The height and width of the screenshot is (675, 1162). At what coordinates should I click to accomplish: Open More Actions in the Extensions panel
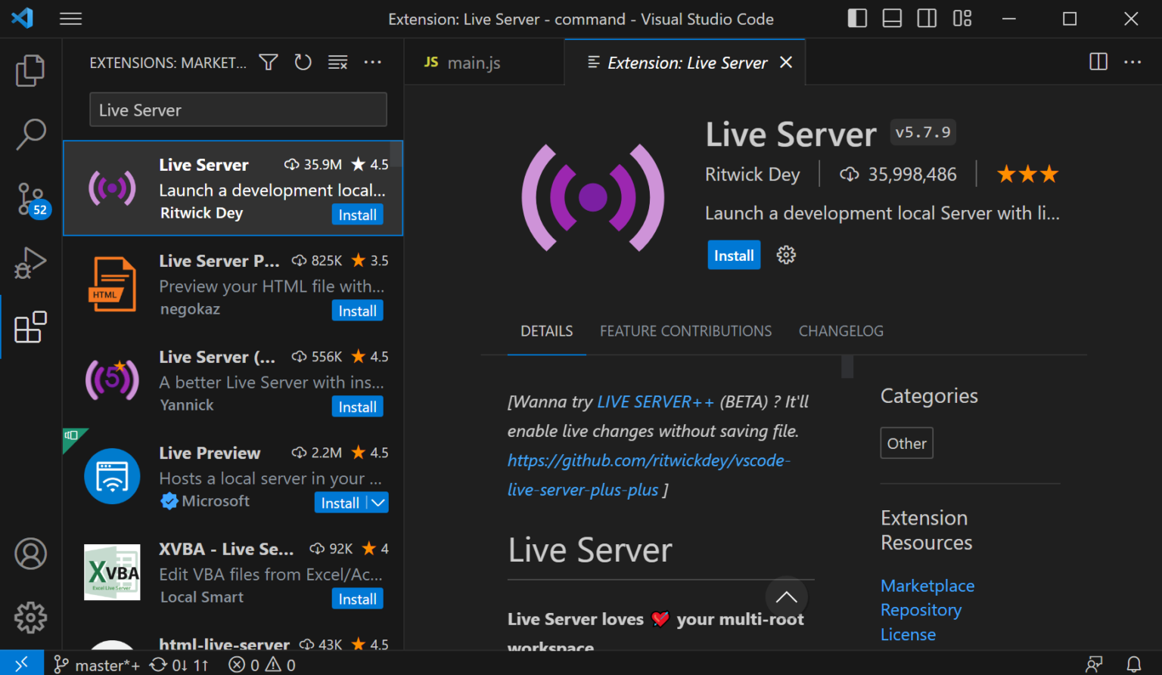tap(372, 62)
